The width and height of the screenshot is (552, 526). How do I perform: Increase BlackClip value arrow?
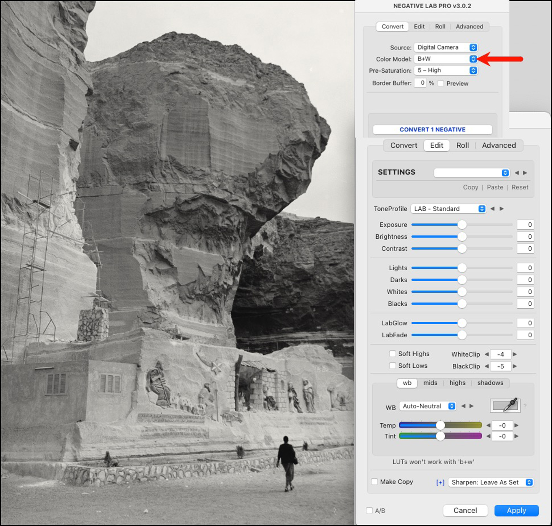coord(515,366)
